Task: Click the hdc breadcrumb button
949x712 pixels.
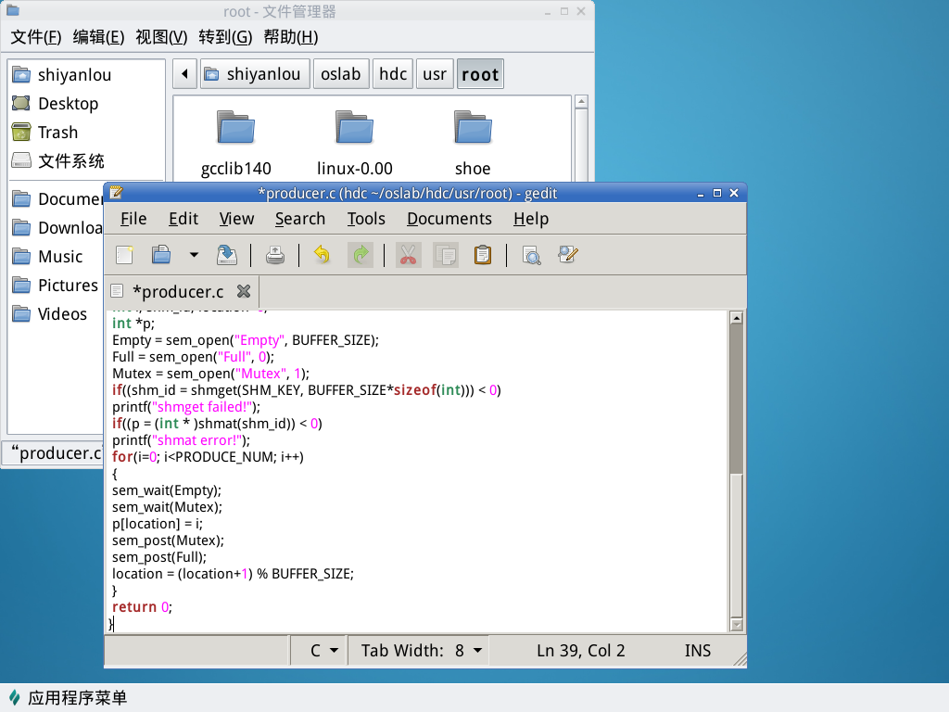Action: [393, 74]
